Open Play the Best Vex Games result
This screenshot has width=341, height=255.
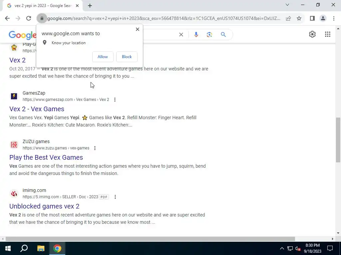point(46,157)
